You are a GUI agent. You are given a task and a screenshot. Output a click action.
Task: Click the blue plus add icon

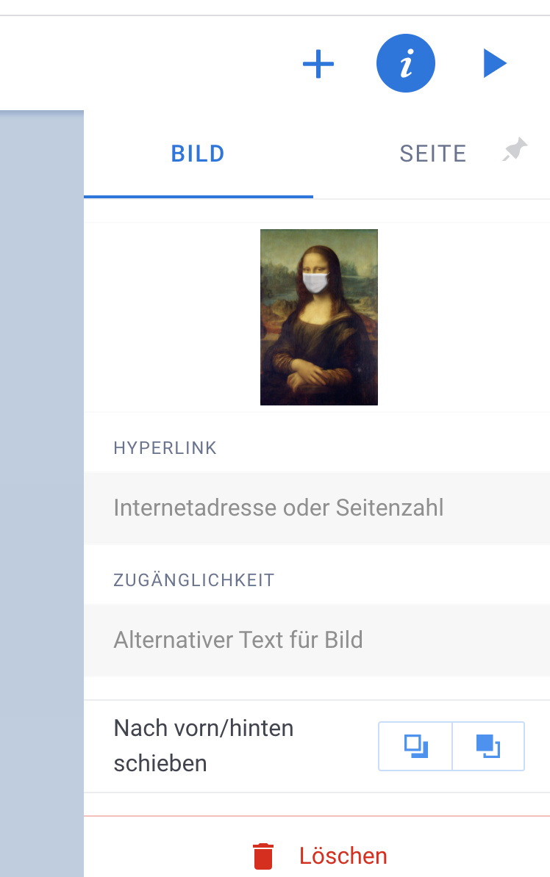(318, 64)
